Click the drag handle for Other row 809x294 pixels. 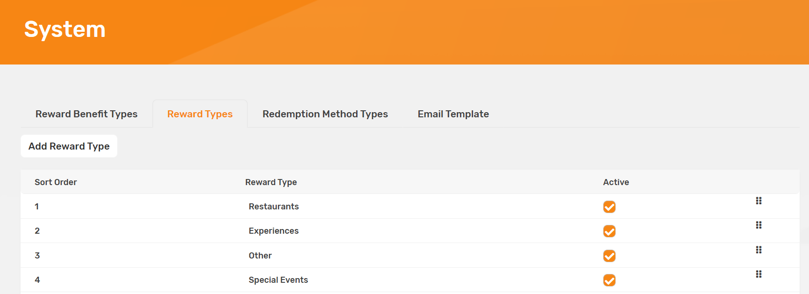pyautogui.click(x=758, y=250)
